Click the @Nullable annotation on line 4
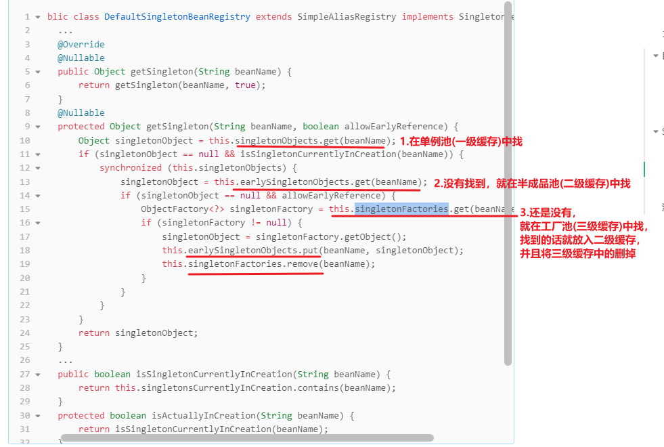 81,58
